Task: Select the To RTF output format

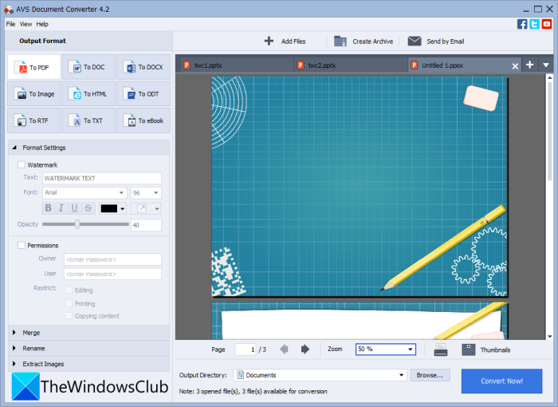Action: 34,121
